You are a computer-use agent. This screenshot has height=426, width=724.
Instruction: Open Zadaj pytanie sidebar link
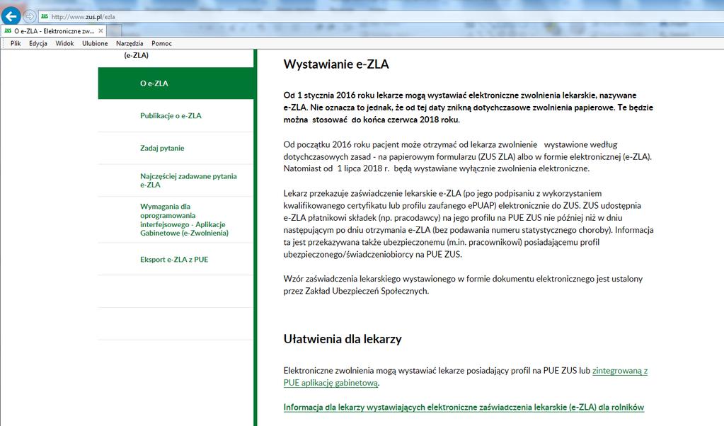pyautogui.click(x=162, y=148)
